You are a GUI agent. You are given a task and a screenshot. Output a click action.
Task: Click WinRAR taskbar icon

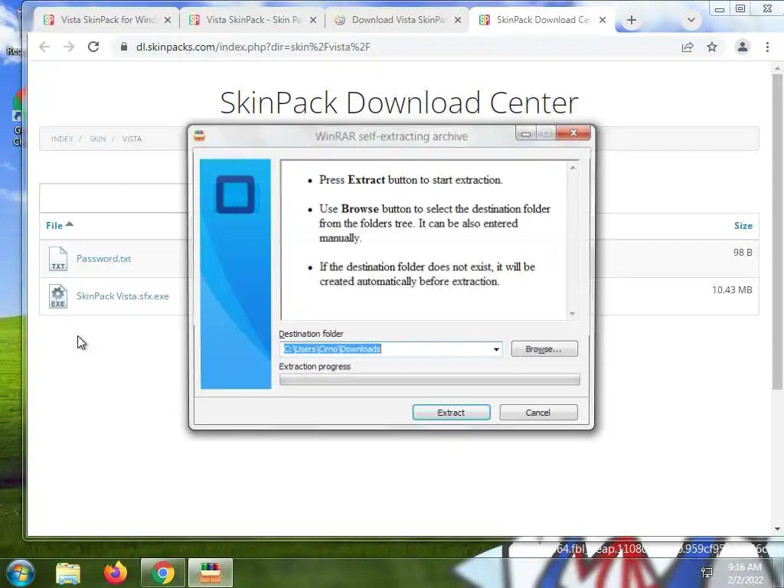[210, 573]
